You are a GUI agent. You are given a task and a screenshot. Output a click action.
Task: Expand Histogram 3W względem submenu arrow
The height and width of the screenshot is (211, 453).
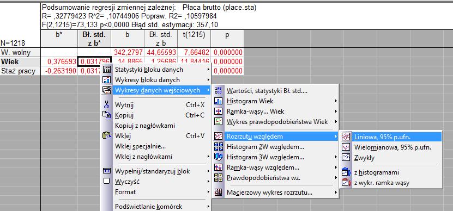click(336, 157)
